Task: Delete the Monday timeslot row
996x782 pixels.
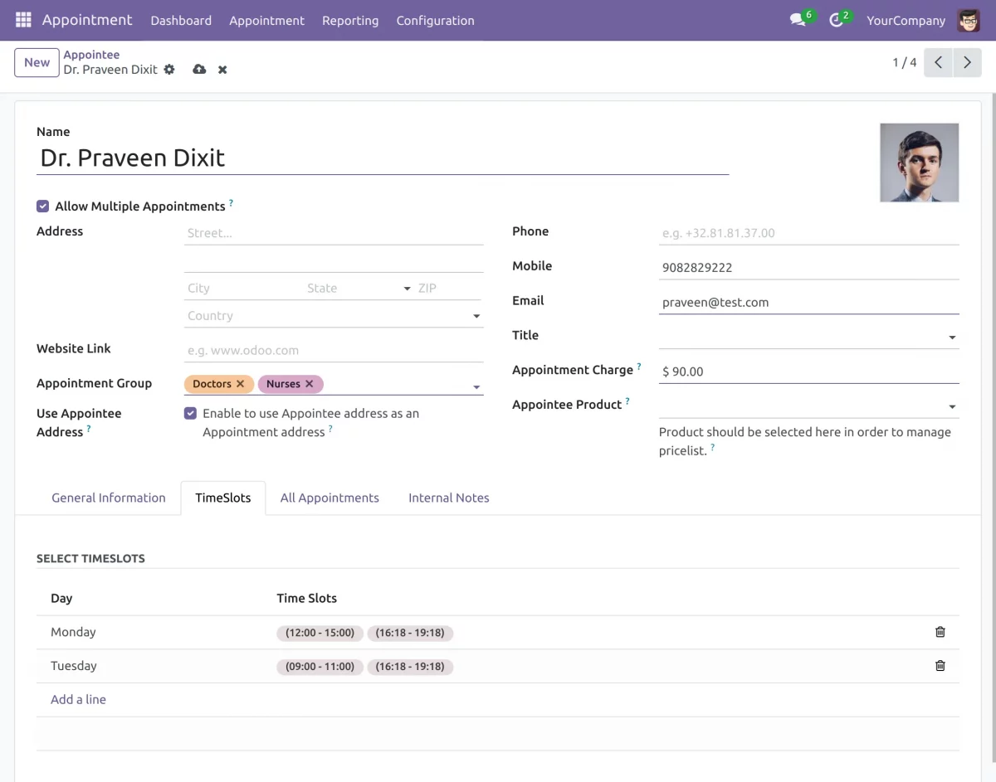Action: tap(940, 632)
